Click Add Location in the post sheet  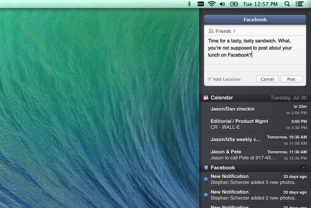point(227,79)
